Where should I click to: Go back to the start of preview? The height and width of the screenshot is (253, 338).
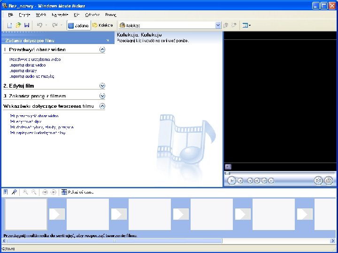pyautogui.click(x=250, y=181)
